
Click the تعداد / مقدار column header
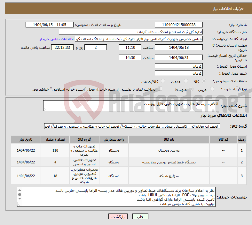click(55, 139)
